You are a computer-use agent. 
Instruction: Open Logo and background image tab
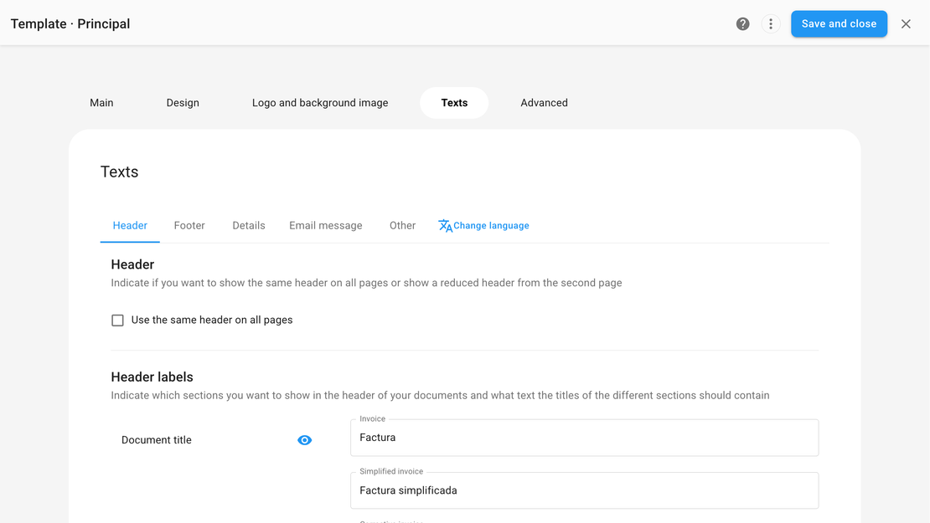tap(320, 103)
